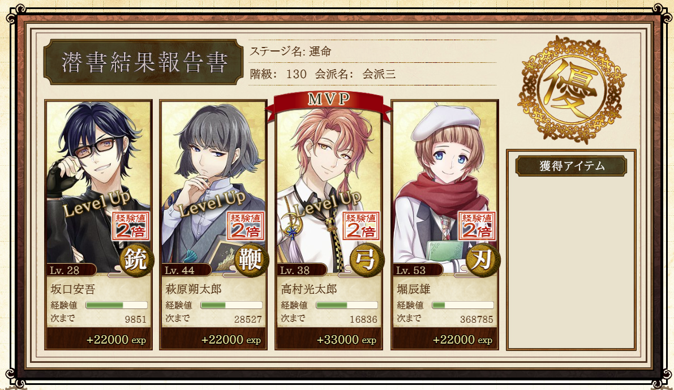Click the +33000 exp reward label
The image size is (674, 390).
pos(346,340)
